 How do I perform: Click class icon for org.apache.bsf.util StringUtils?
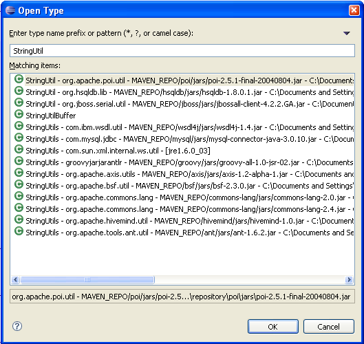(x=19, y=184)
